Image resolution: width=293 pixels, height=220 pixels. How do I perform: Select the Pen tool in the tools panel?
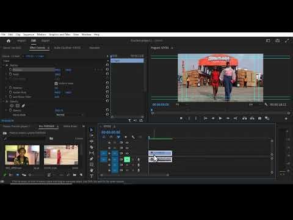pos(92,159)
